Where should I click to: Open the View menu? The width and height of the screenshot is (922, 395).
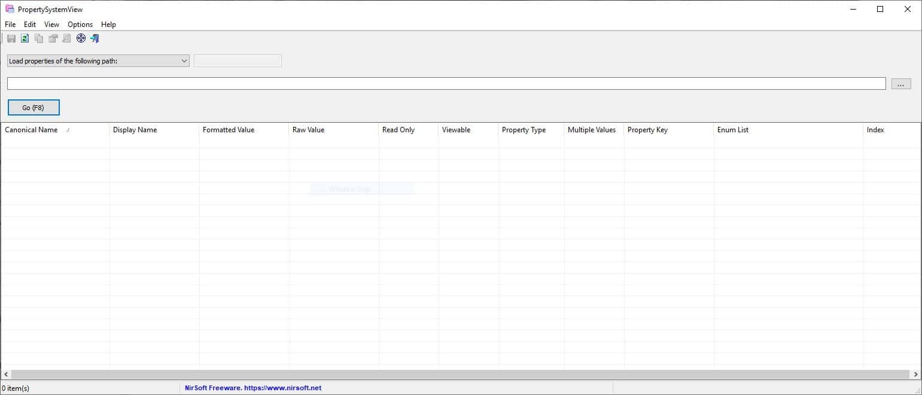coord(51,25)
